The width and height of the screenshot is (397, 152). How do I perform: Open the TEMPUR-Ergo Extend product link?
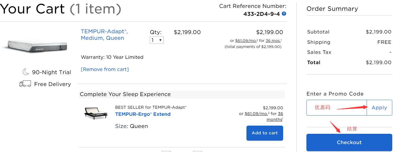coord(143,114)
